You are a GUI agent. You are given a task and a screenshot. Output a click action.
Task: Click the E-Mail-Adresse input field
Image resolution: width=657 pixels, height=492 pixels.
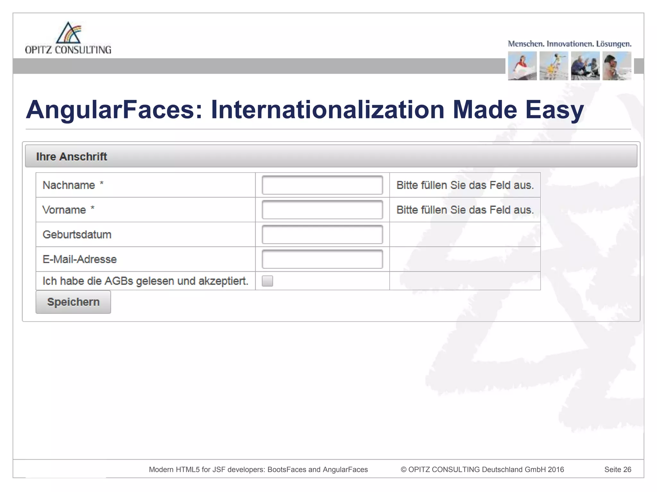coord(322,259)
